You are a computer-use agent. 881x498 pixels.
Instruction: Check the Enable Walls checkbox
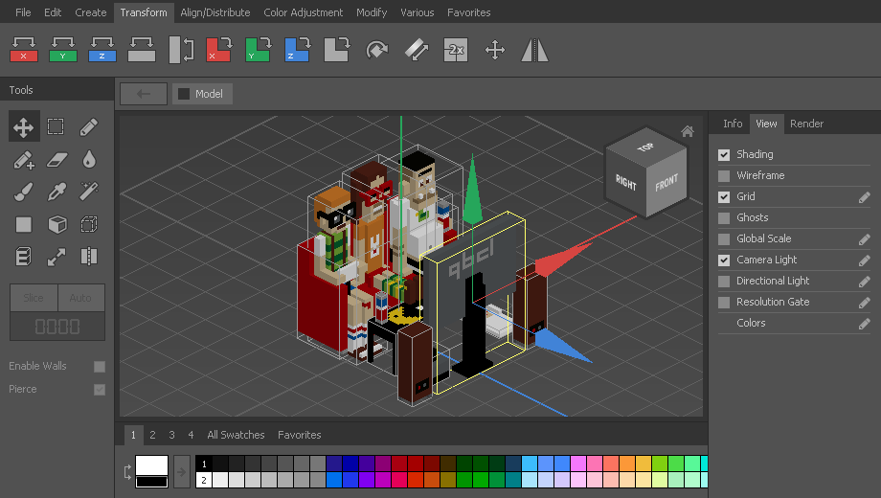click(x=100, y=367)
